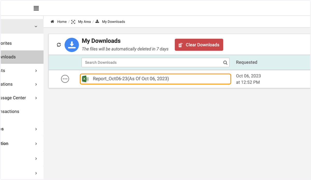Expand the last sidebar chevron
The width and height of the screenshot is (311, 180).
point(36,173)
